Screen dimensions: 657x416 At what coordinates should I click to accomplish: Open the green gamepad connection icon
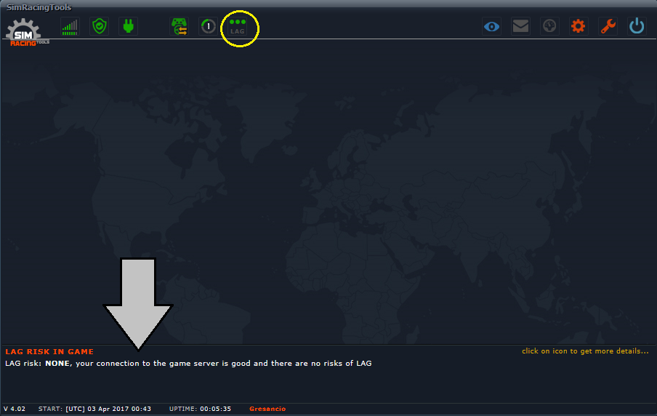point(180,26)
